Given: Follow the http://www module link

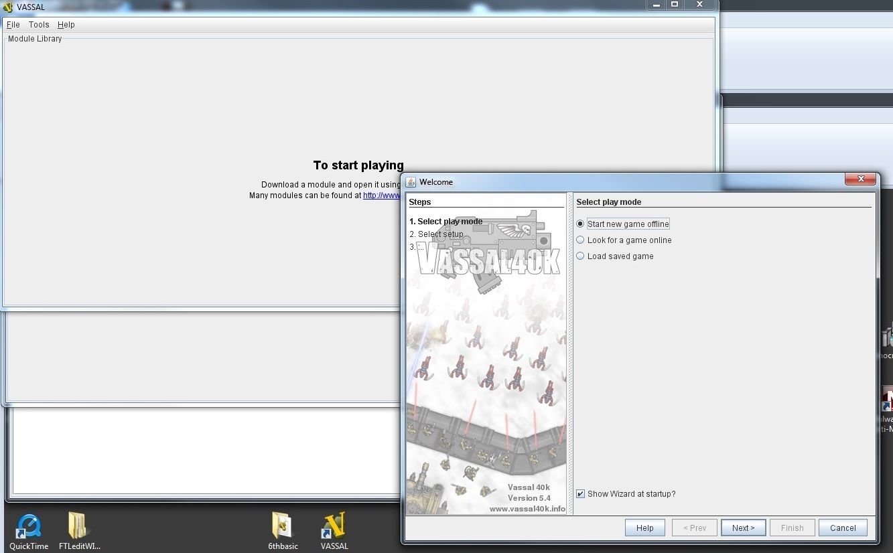Looking at the screenshot, I should [382, 195].
